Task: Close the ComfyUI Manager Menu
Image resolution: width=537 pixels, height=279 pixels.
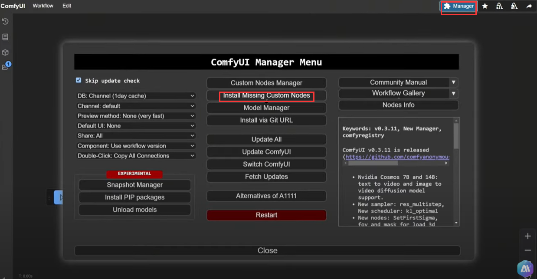Action: click(x=267, y=250)
